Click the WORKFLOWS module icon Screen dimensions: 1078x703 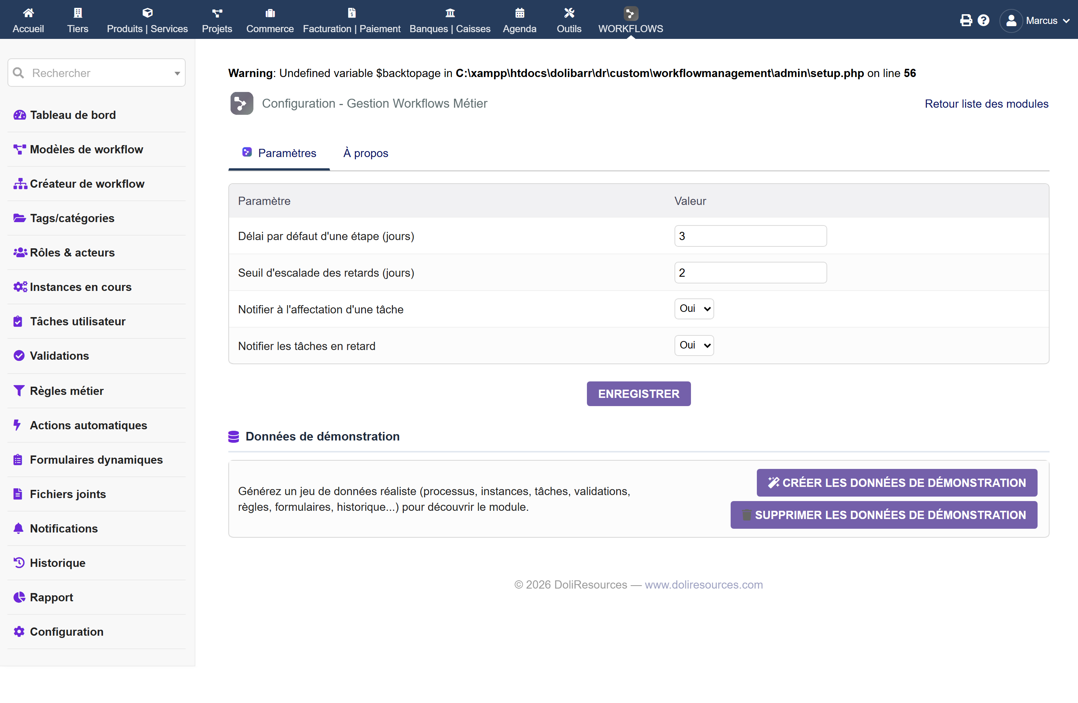point(630,13)
